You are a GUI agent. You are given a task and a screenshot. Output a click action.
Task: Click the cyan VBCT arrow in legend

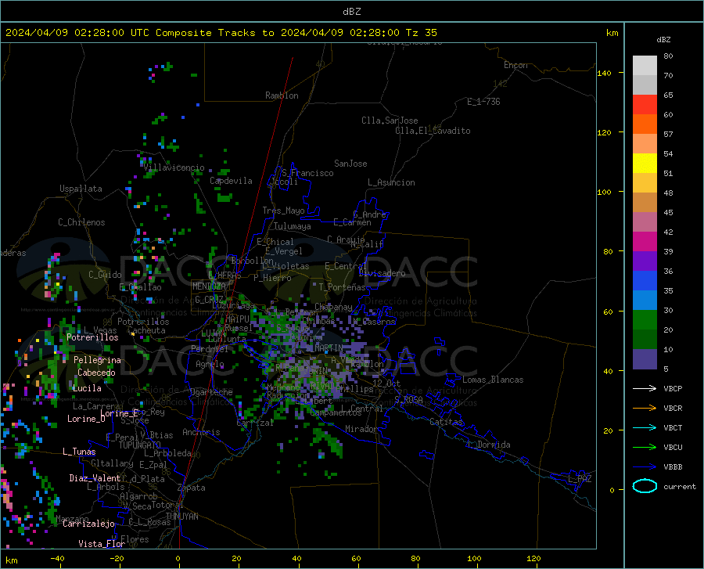645,427
